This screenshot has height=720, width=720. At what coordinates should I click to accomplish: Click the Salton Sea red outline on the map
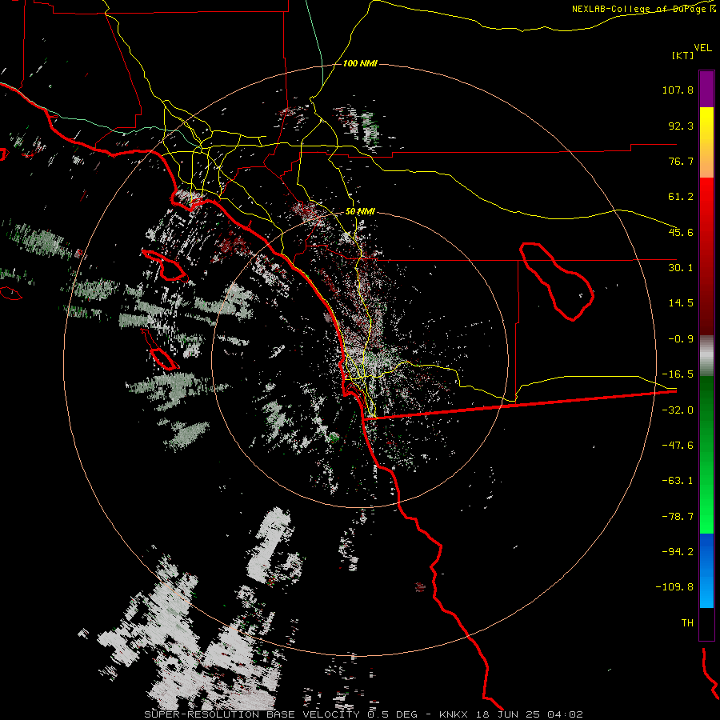[557, 282]
